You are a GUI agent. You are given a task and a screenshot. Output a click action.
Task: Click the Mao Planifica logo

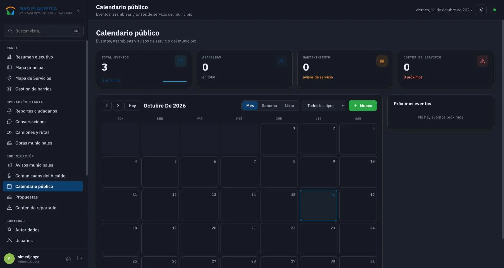pos(11,11)
